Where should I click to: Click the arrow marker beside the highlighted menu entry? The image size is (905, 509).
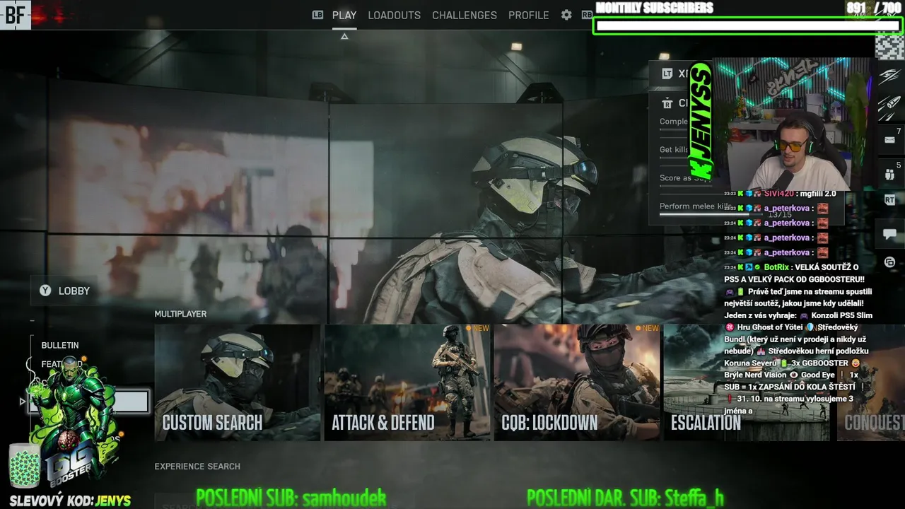22,402
